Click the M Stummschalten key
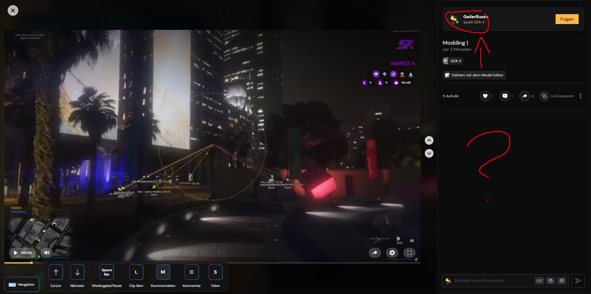 click(x=163, y=272)
